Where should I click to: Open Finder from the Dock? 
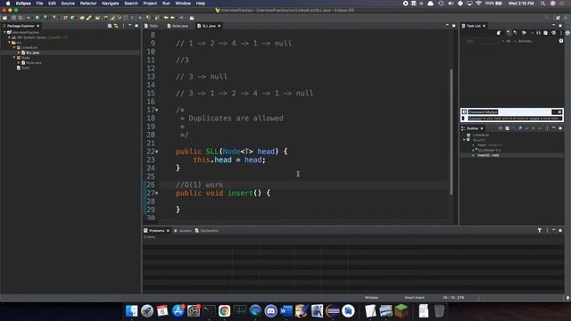tap(131, 311)
